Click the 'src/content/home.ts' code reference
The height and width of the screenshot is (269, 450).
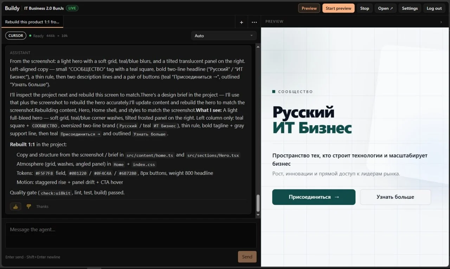149,155
